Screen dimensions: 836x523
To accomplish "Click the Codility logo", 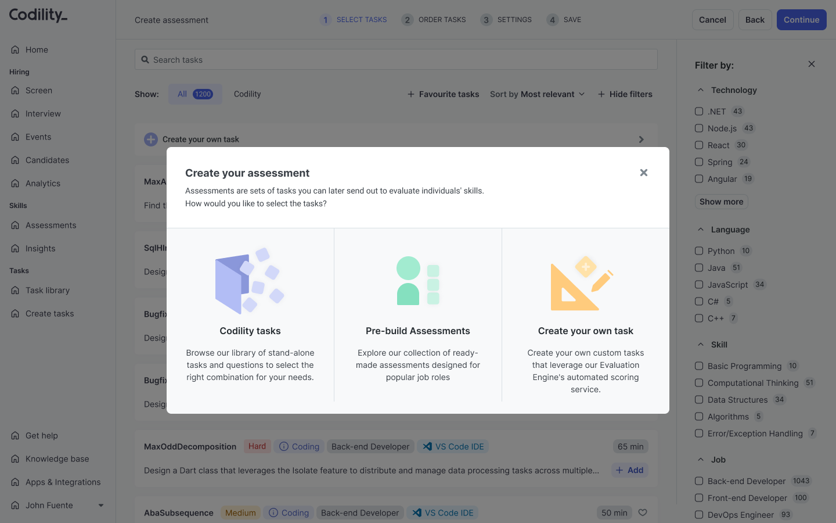I will point(38,15).
